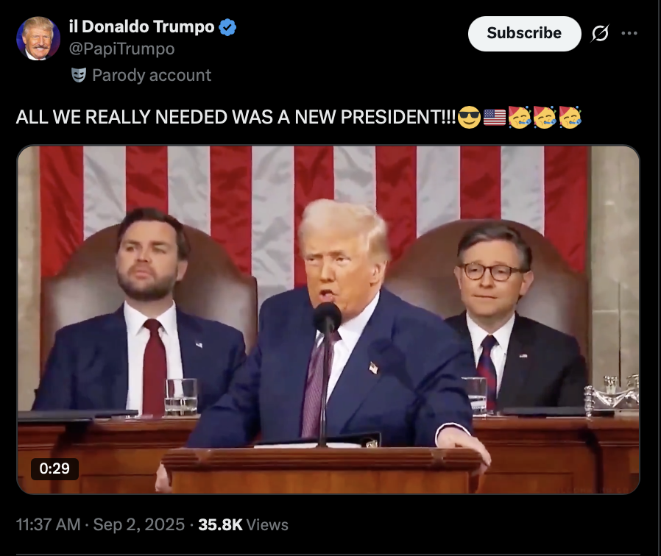Click the Parody account label

152,76
